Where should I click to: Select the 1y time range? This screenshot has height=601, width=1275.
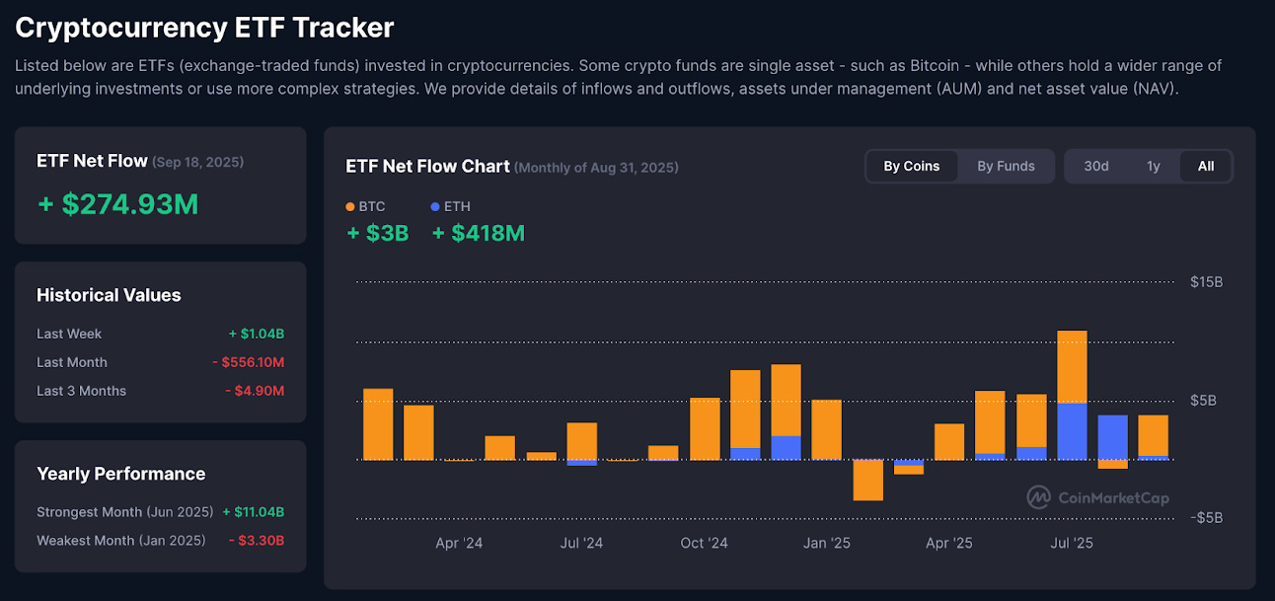pos(1153,166)
